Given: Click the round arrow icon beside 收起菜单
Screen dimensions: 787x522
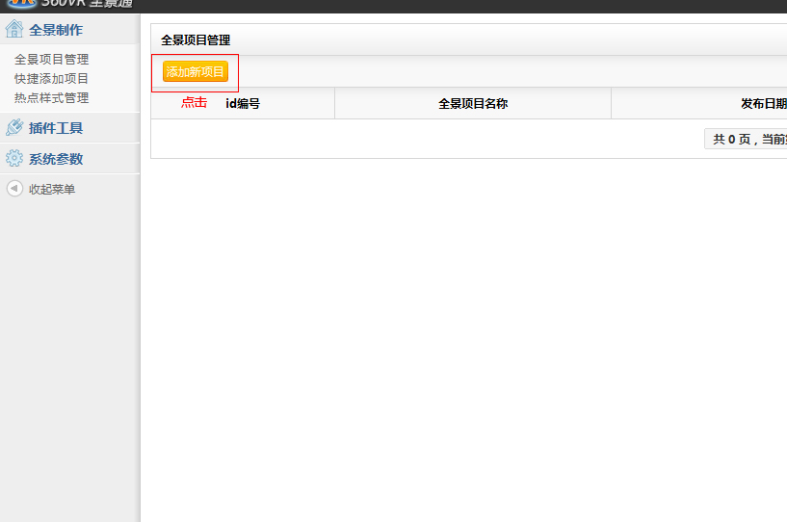Looking at the screenshot, I should click(14, 189).
